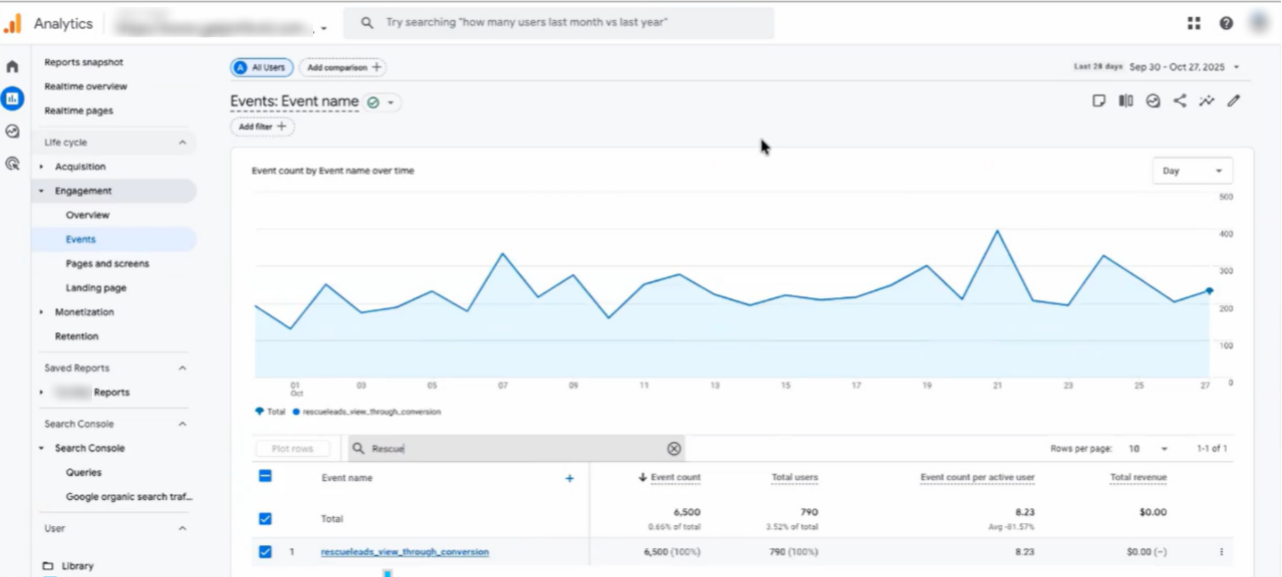This screenshot has width=1282, height=577.
Task: Open the Advertising icon in left rail
Action: pos(12,163)
